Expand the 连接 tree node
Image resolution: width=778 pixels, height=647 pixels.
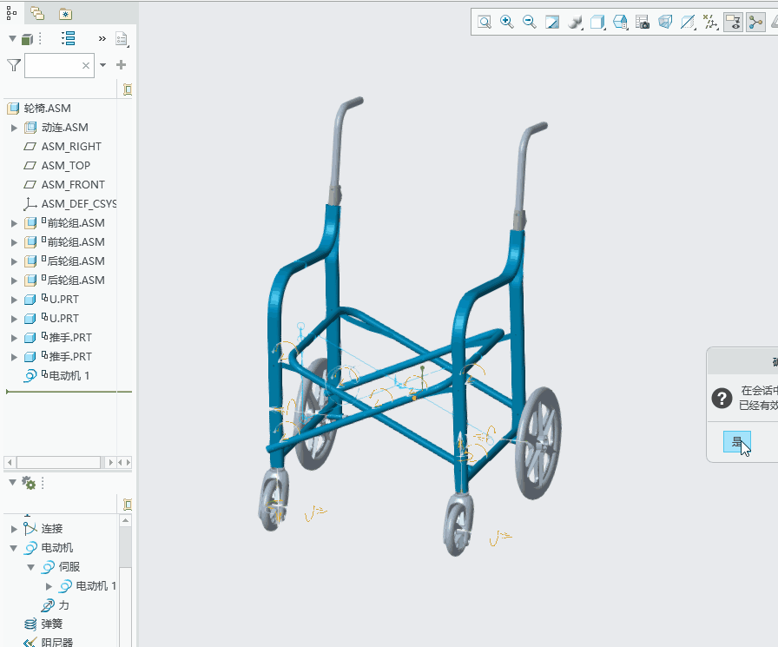[14, 529]
